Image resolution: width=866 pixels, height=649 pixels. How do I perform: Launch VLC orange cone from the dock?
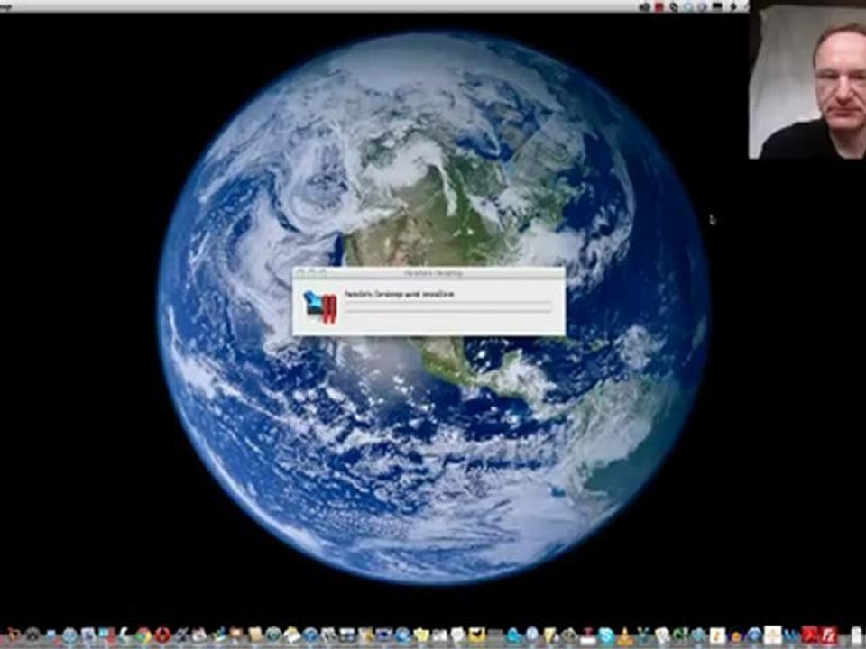pyautogui.click(x=624, y=636)
